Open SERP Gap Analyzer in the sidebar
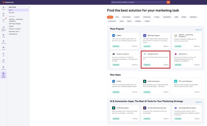Viewport: 207px width, 126px height. coord(15,24)
